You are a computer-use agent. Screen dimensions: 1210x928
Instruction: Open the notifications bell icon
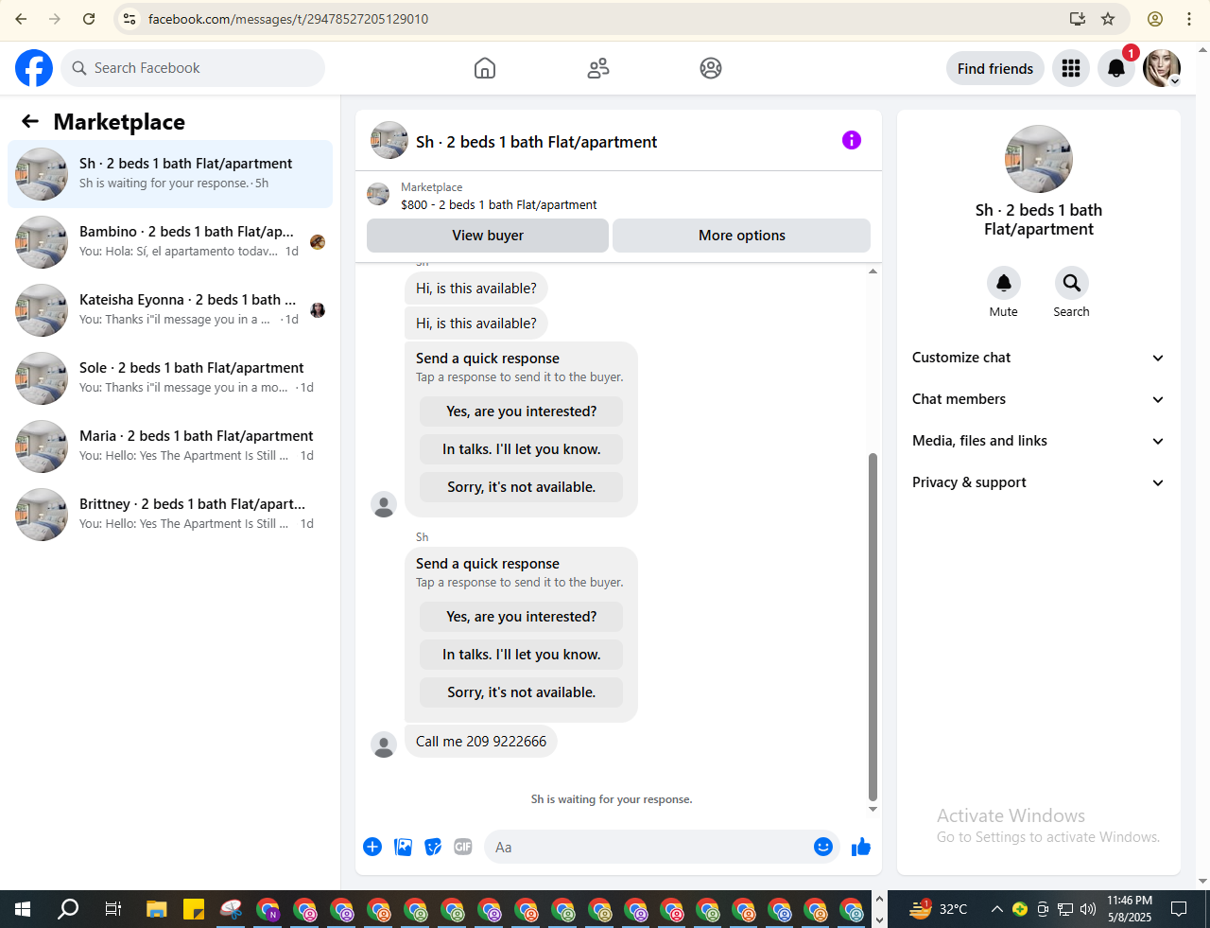(1116, 68)
